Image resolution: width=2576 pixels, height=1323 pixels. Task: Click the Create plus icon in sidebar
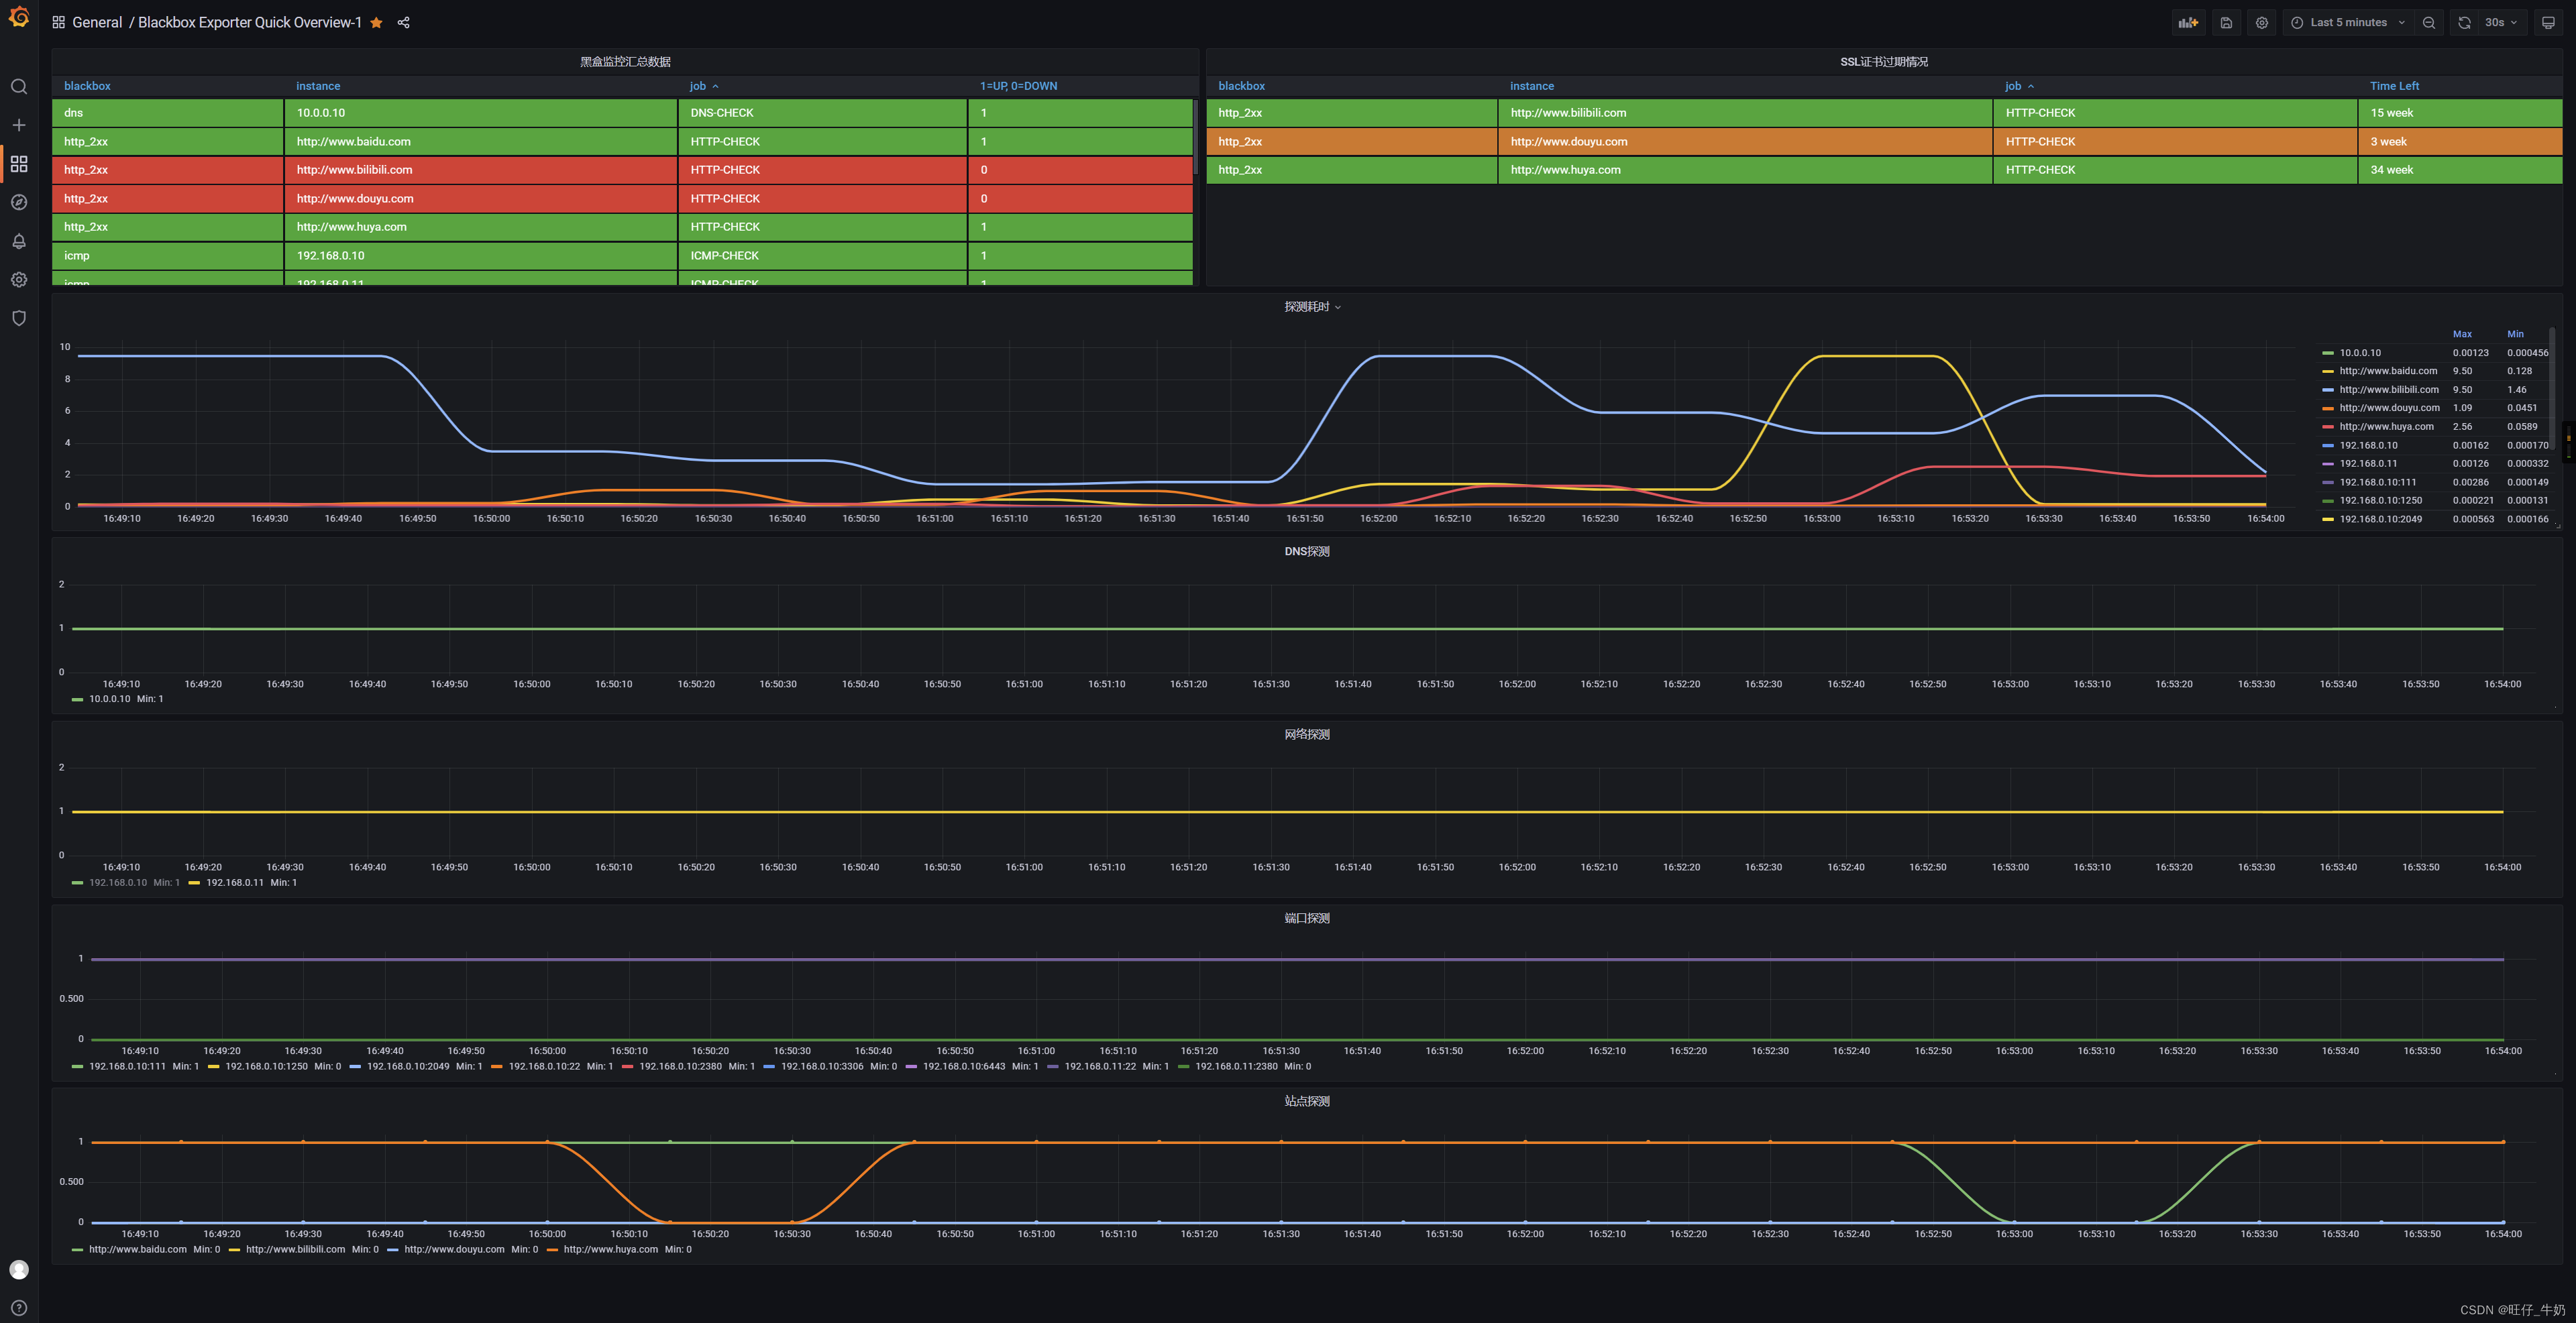(x=19, y=125)
